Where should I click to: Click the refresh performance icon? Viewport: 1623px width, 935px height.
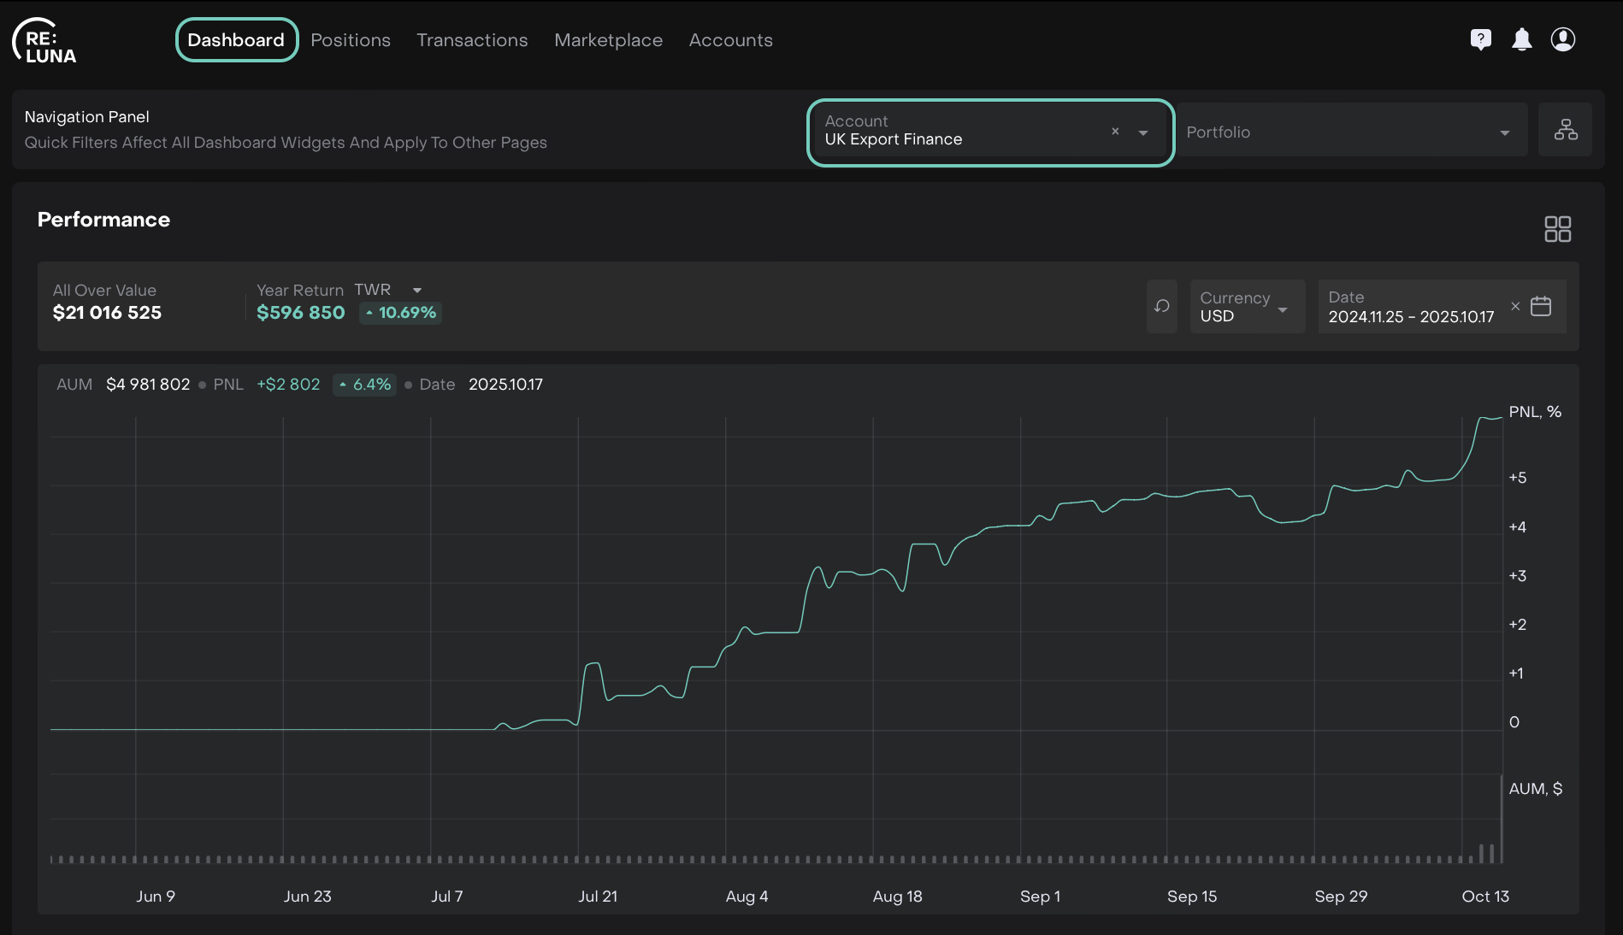pos(1161,306)
